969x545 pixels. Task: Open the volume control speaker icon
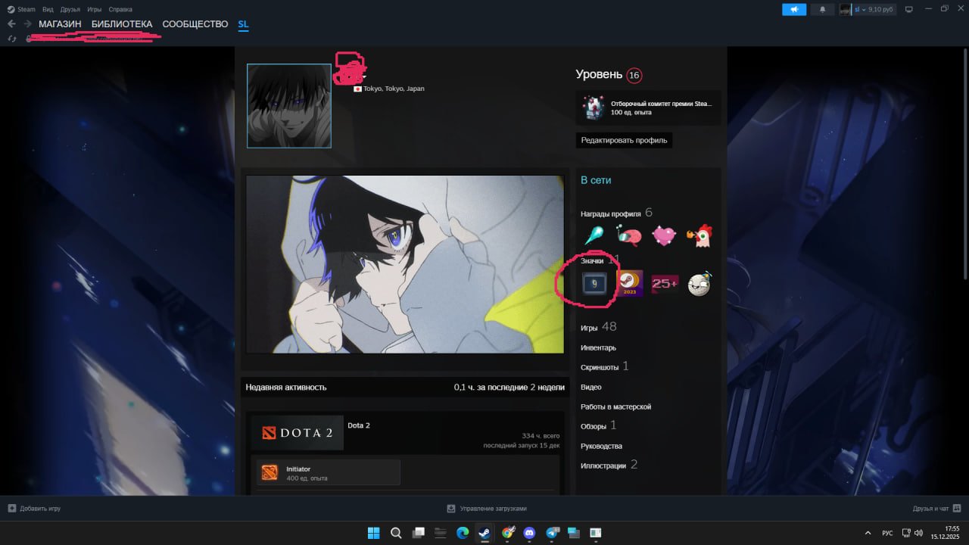coord(918,533)
